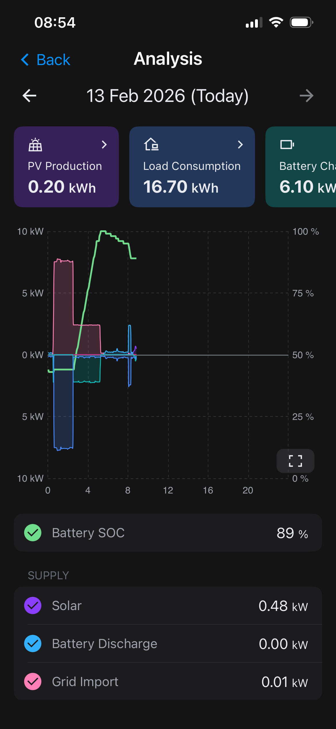The width and height of the screenshot is (336, 729).
Task: Toggle the Battery Discharge series checkbox
Action: coord(33,643)
